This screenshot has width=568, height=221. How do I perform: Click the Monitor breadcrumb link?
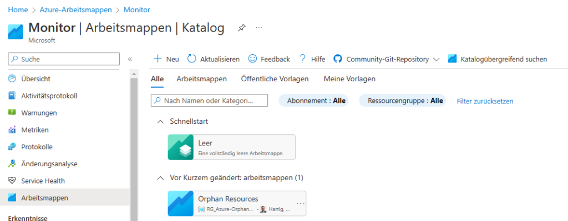tap(137, 10)
